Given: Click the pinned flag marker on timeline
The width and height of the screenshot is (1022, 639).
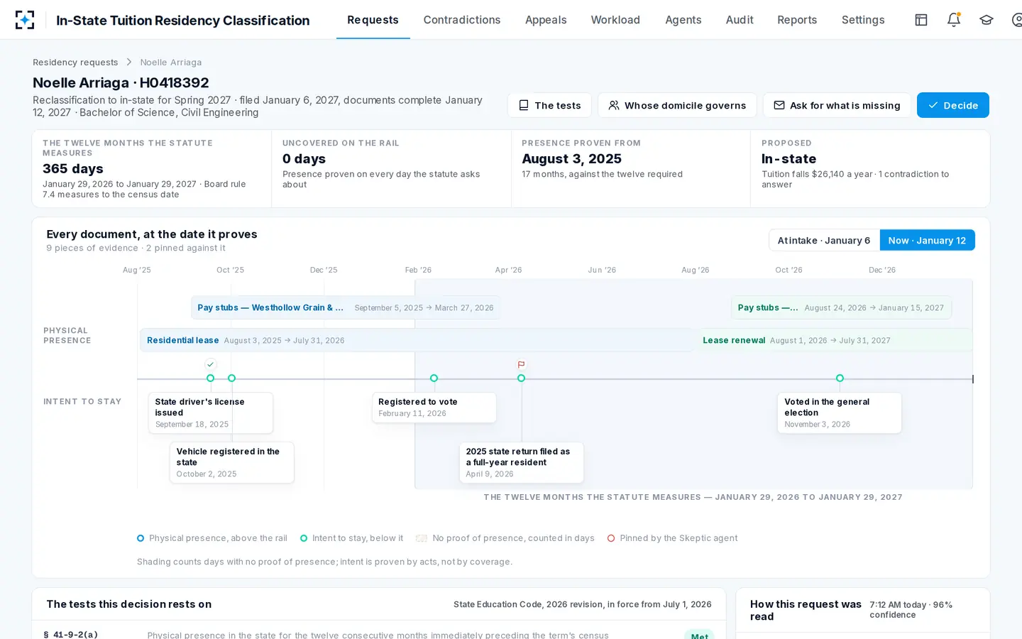Looking at the screenshot, I should point(521,364).
